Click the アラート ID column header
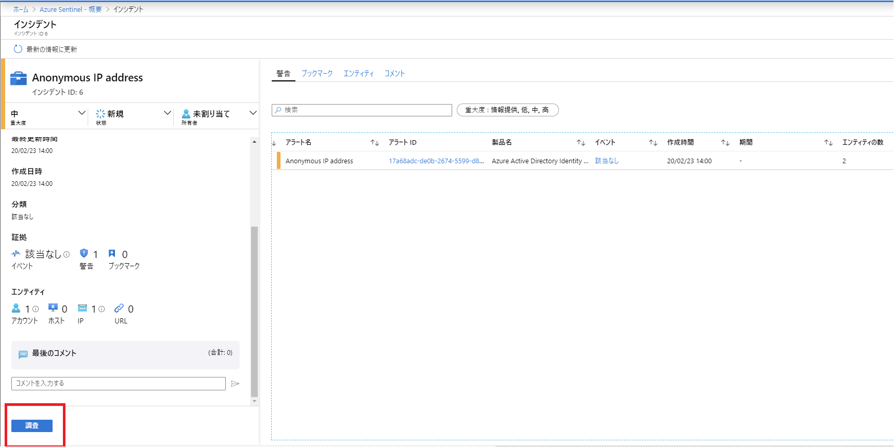Image resolution: width=894 pixels, height=447 pixels. [403, 143]
